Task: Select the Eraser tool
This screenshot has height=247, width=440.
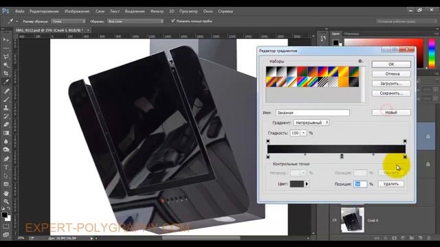Action: [6, 125]
